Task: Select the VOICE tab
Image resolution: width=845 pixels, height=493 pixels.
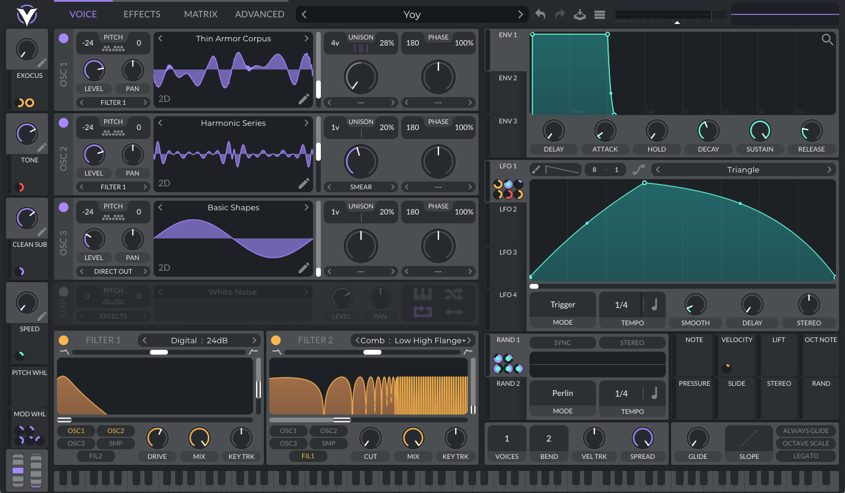Action: coord(83,14)
